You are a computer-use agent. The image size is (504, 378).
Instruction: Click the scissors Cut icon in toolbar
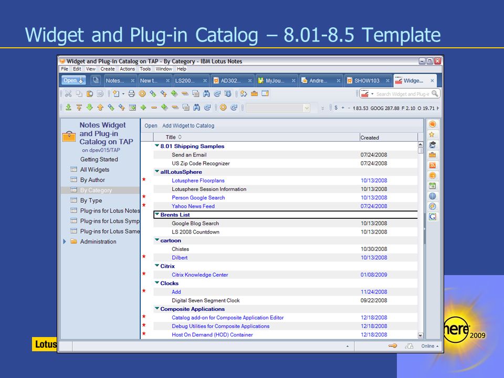(x=68, y=93)
